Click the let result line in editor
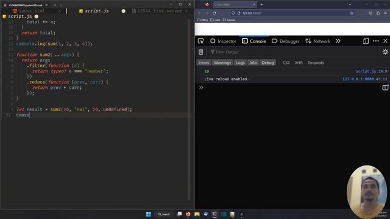The height and width of the screenshot is (219, 390). [74, 109]
